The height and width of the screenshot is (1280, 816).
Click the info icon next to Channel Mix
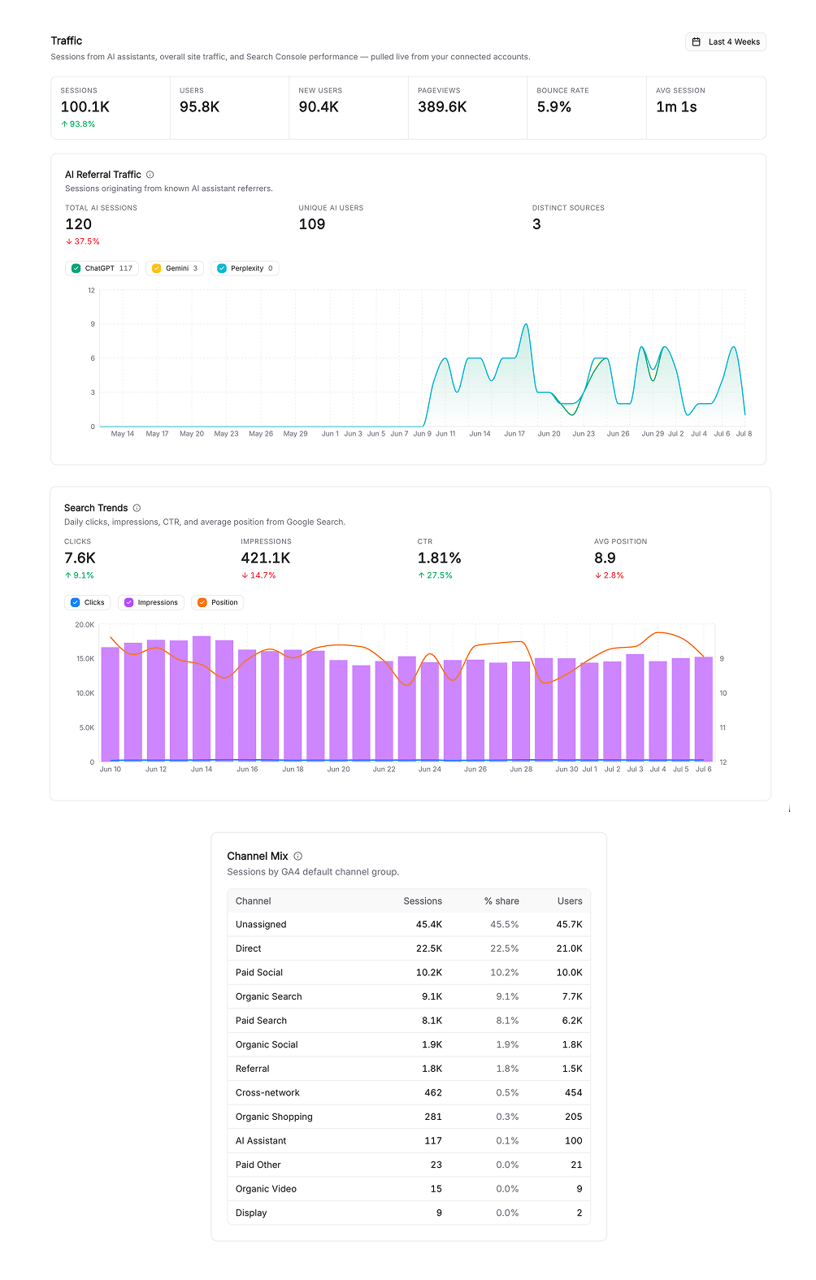[x=298, y=856]
